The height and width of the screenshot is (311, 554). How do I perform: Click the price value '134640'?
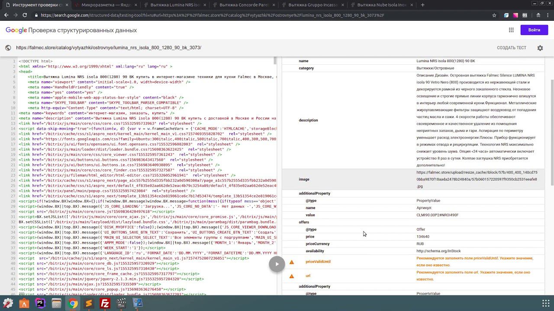(423, 237)
